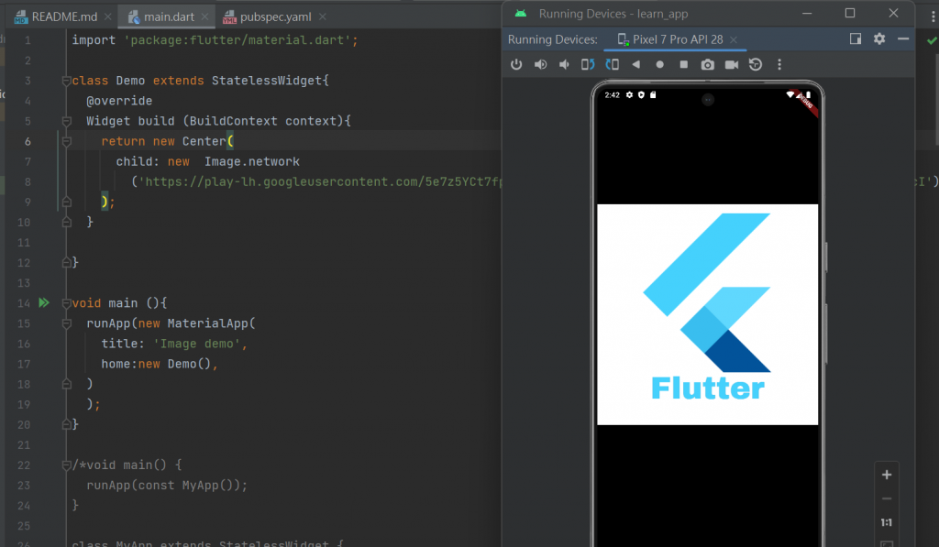
Task: Rotate device right using emulator toolbar
Action: click(612, 64)
